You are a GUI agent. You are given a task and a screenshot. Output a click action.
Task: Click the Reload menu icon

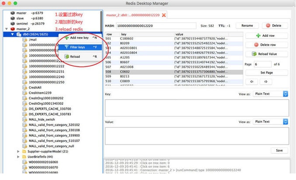click(x=67, y=56)
